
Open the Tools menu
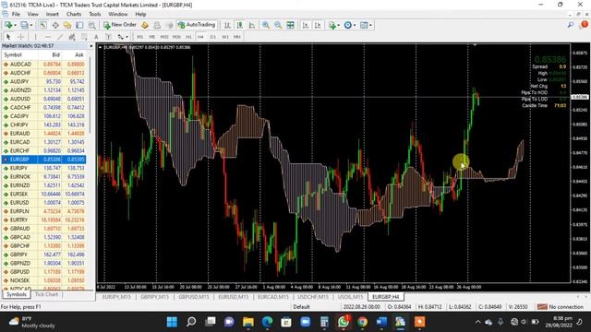pos(94,14)
